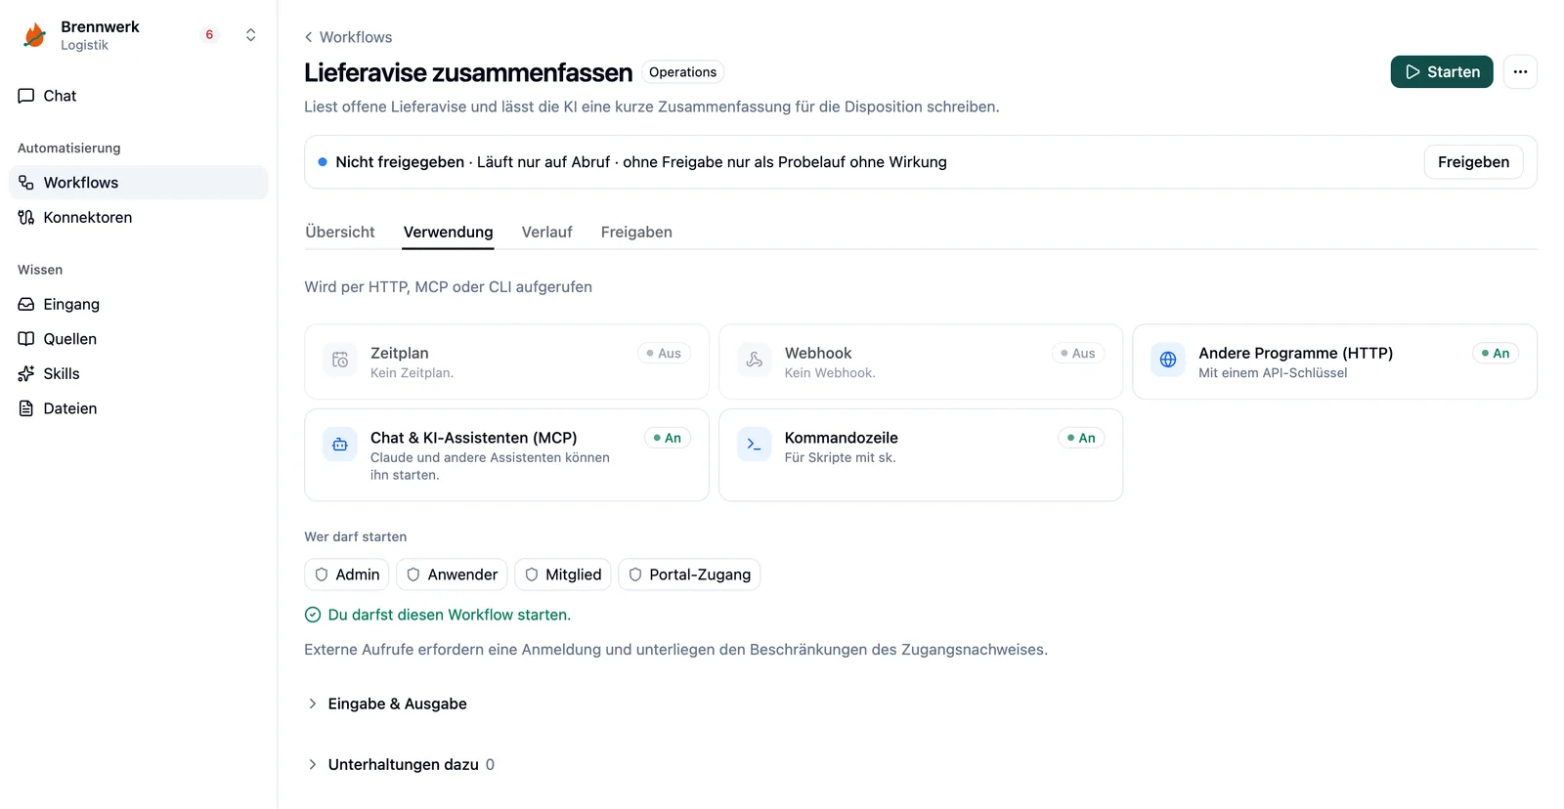The image size is (1564, 809).
Task: Click "Mit einem API-Schlüssel" subtitle
Action: click(x=1273, y=373)
